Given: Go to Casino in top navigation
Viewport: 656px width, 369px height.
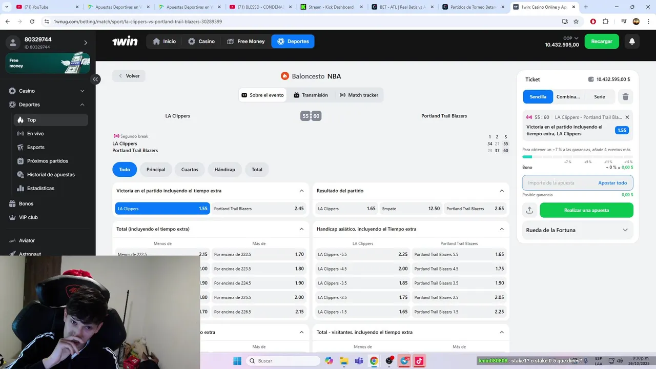Looking at the screenshot, I should (x=201, y=42).
